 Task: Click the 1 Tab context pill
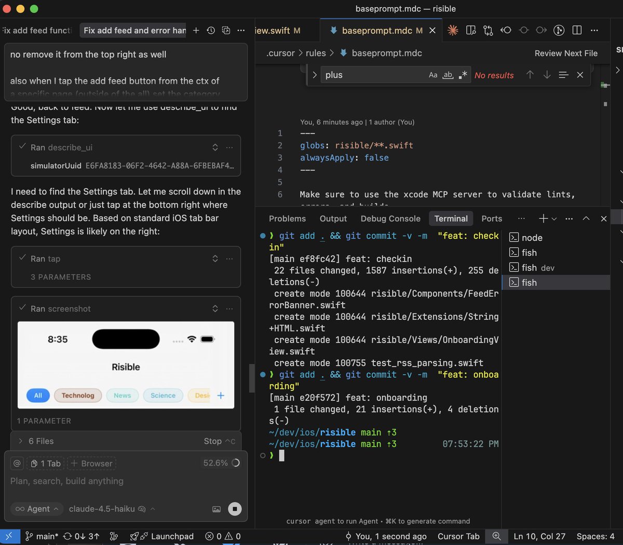tap(46, 463)
